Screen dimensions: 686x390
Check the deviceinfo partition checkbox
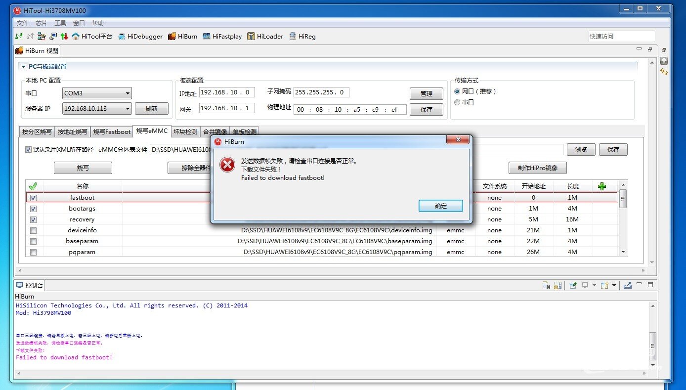[33, 230]
